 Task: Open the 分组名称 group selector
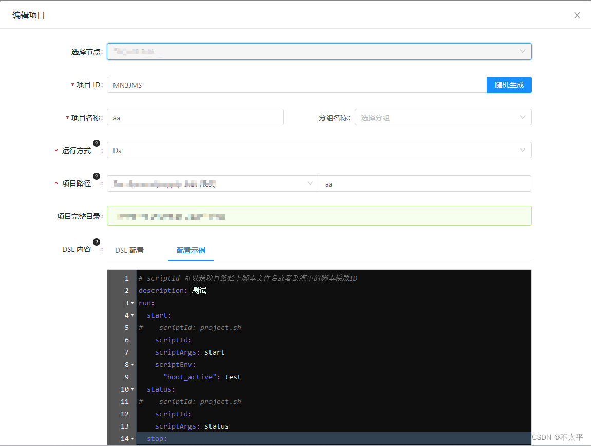pyautogui.click(x=443, y=117)
